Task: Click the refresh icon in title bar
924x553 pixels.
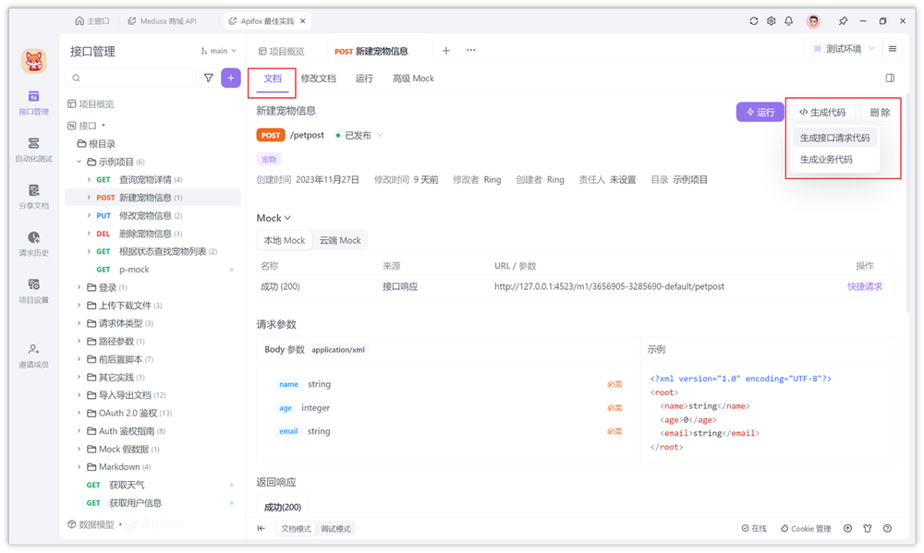Action: tap(754, 21)
